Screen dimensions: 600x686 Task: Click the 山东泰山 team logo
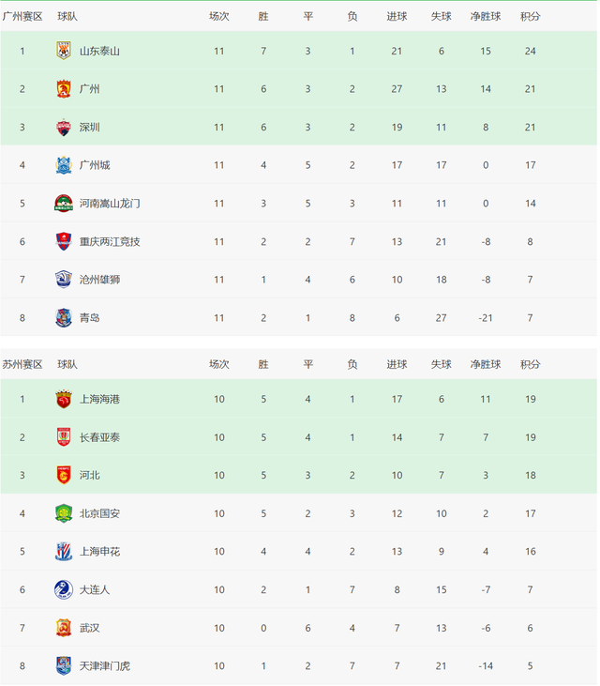[x=64, y=51]
